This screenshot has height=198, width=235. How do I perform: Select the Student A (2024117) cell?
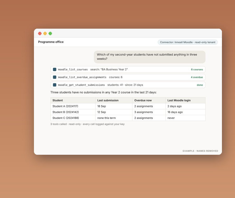pos(73,106)
